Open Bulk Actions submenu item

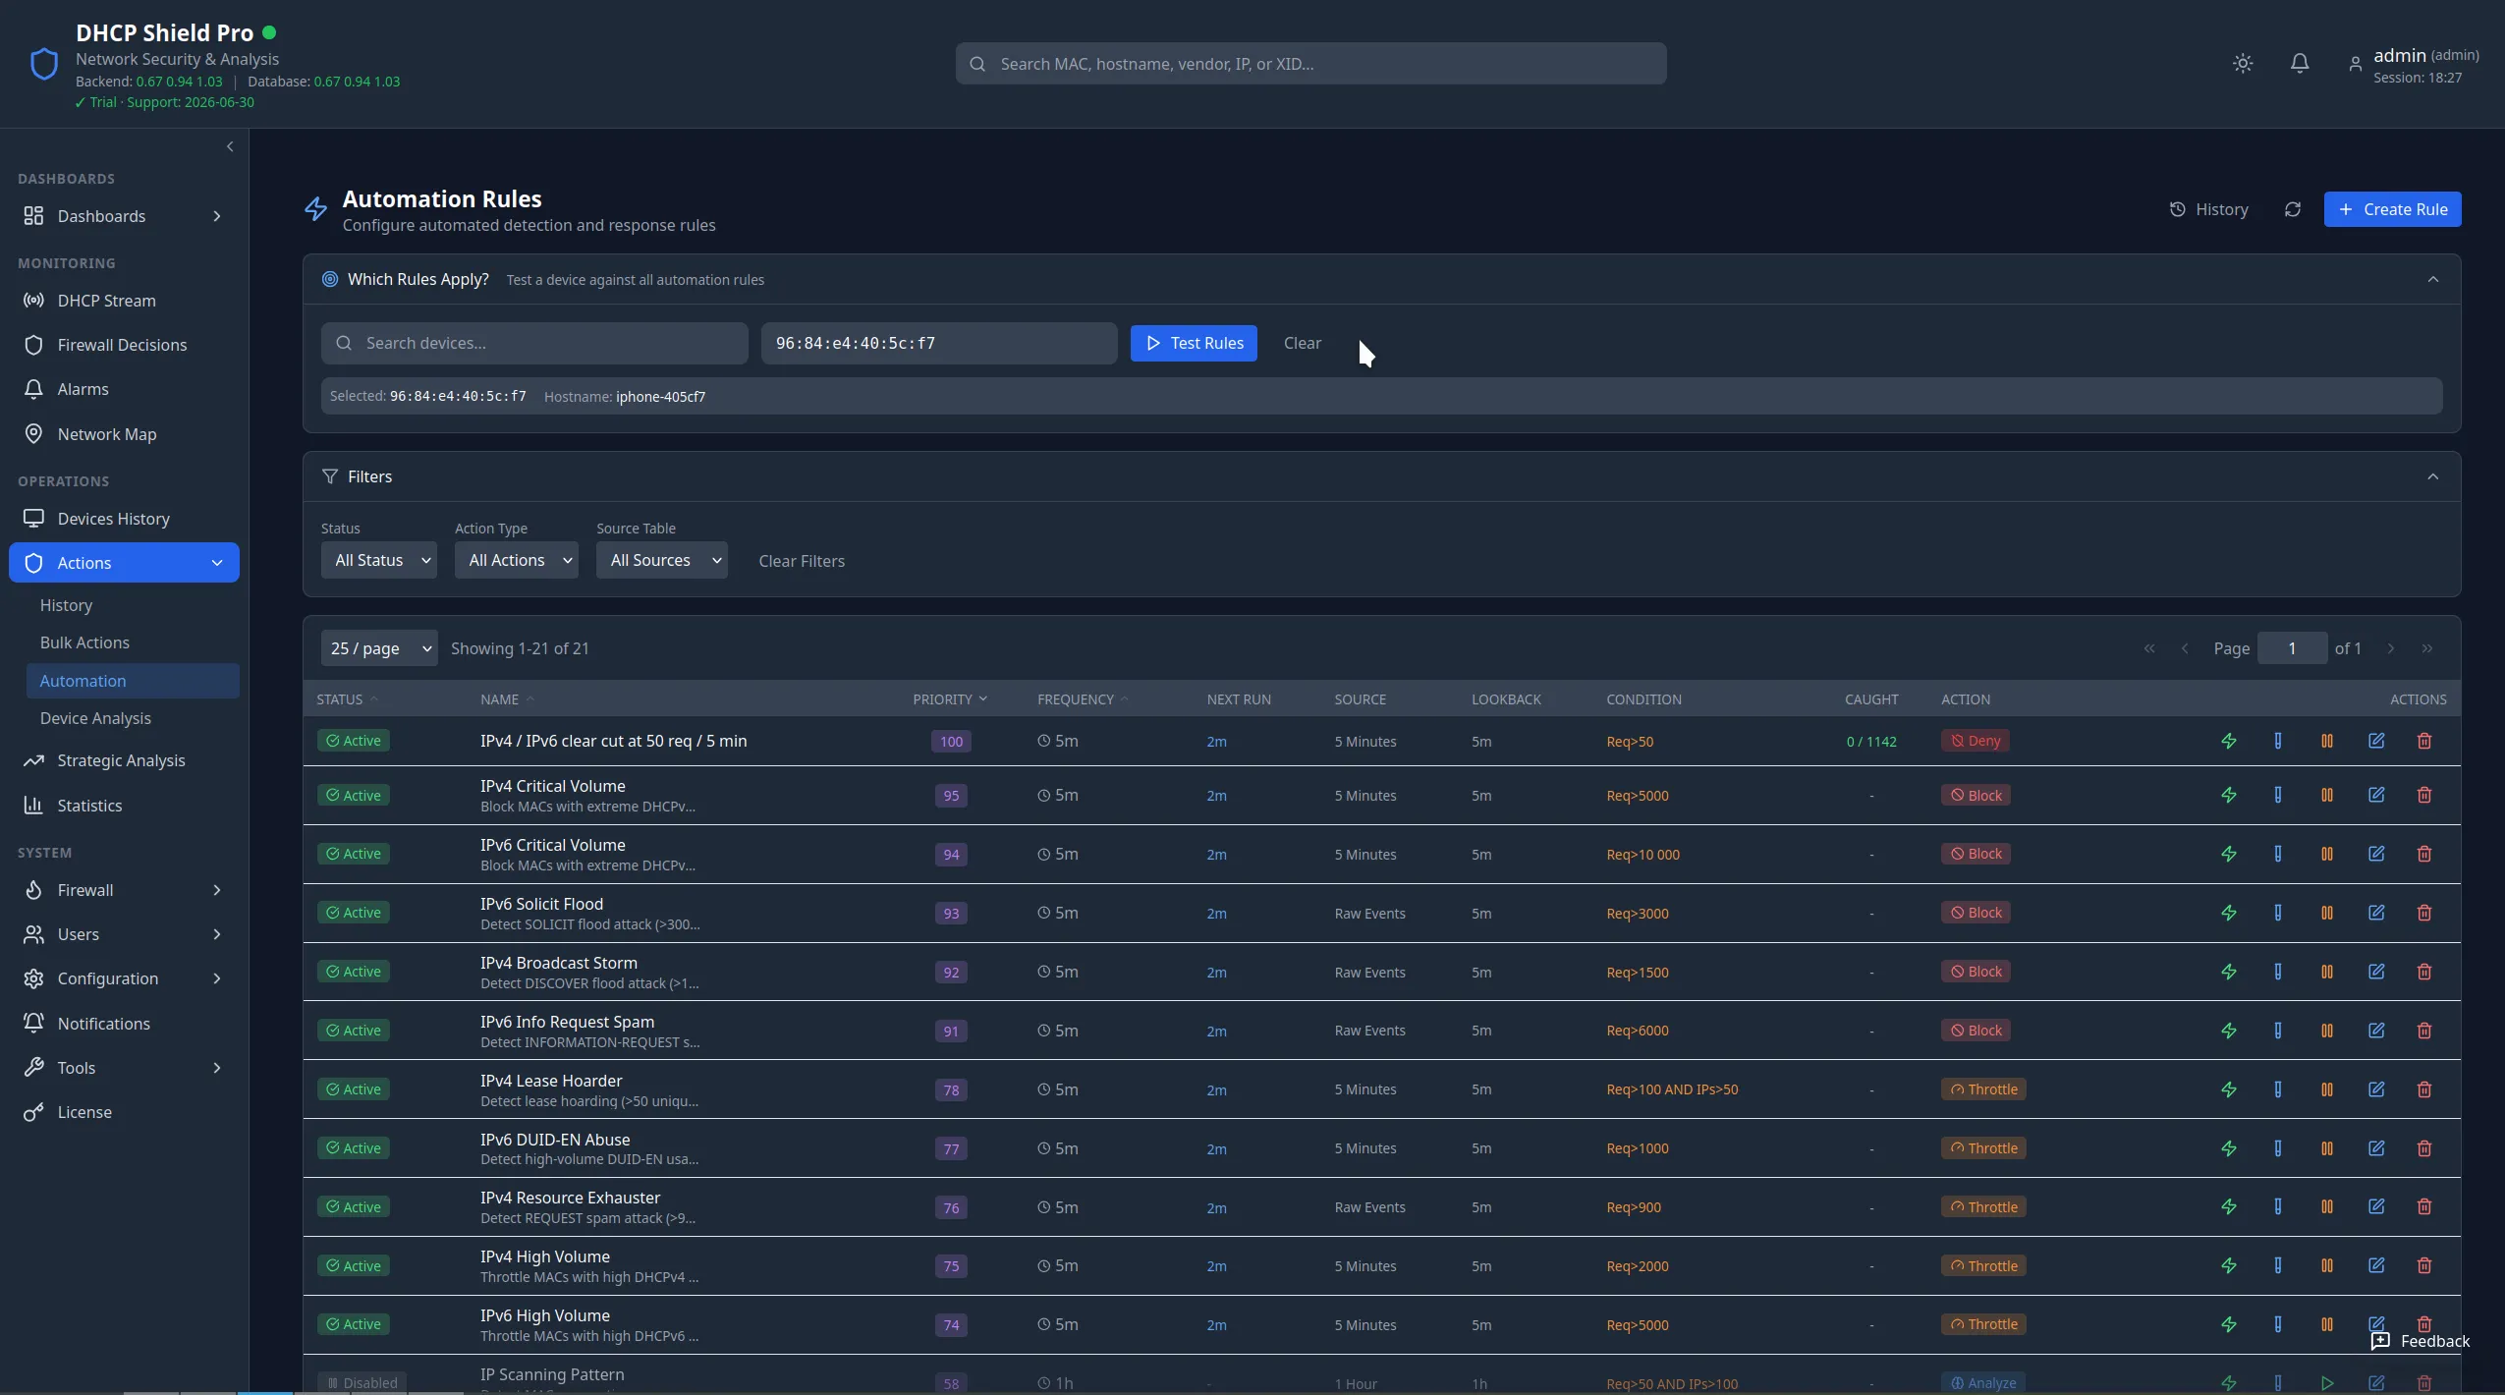(133, 642)
